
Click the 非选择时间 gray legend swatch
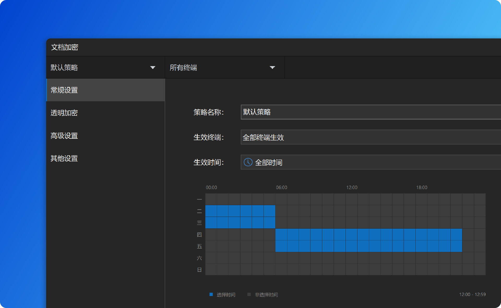pos(249,294)
